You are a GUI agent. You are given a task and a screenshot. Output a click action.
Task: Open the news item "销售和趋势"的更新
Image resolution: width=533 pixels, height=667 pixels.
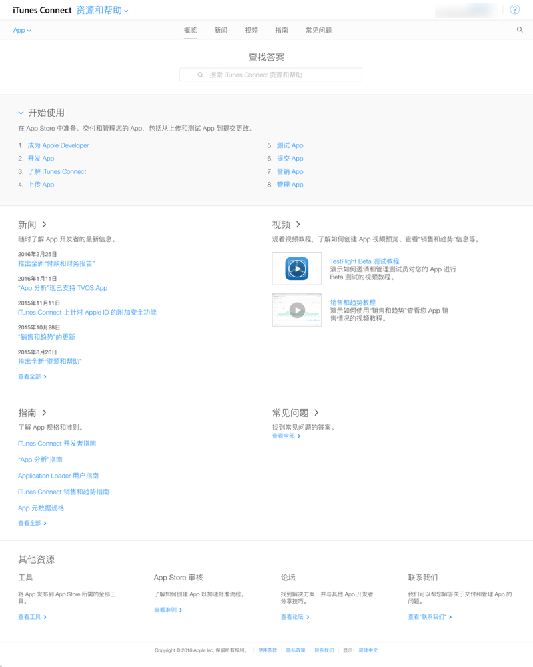tap(47, 337)
